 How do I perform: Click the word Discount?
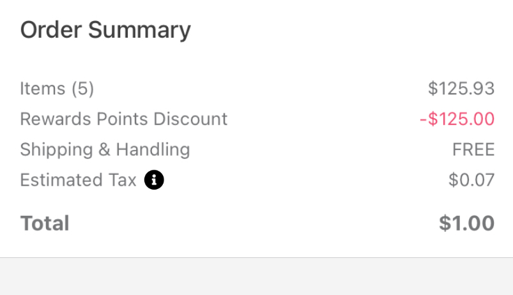pos(190,119)
